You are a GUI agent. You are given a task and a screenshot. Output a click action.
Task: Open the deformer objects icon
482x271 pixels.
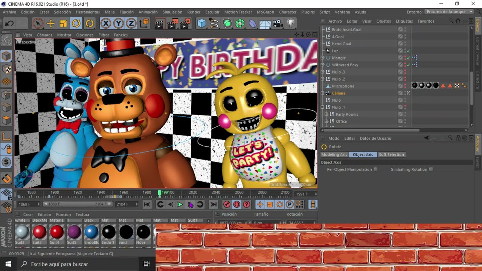[253, 24]
